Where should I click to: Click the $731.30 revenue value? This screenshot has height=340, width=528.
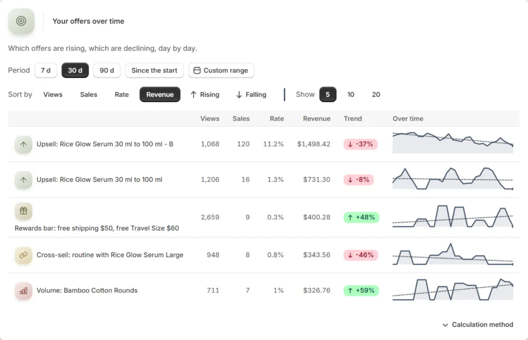[317, 180]
